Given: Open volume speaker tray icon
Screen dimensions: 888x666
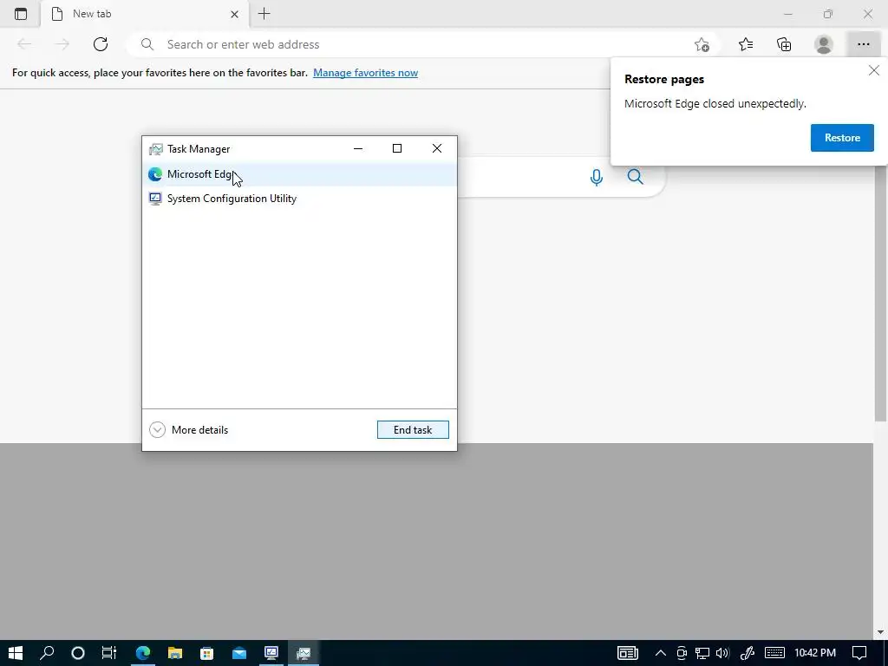Looking at the screenshot, I should [722, 653].
